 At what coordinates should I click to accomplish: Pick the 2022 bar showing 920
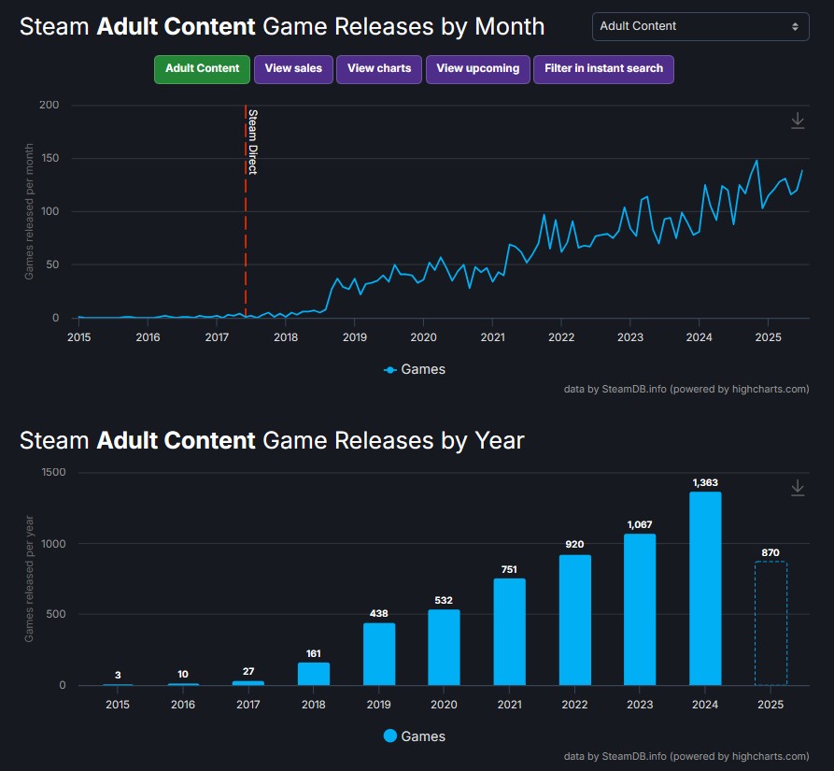coord(574,620)
